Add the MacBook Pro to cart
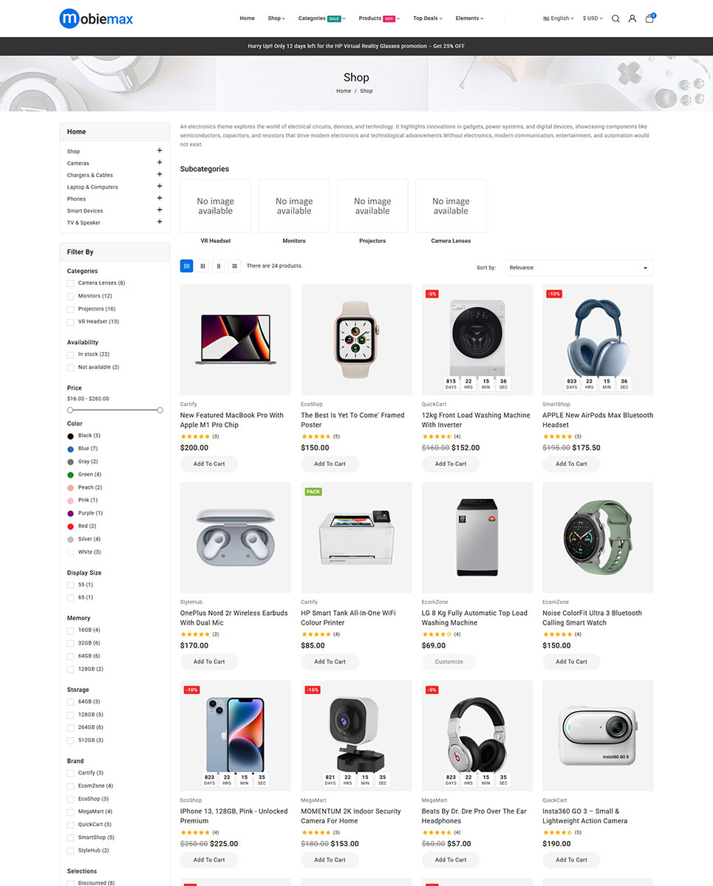 point(209,464)
